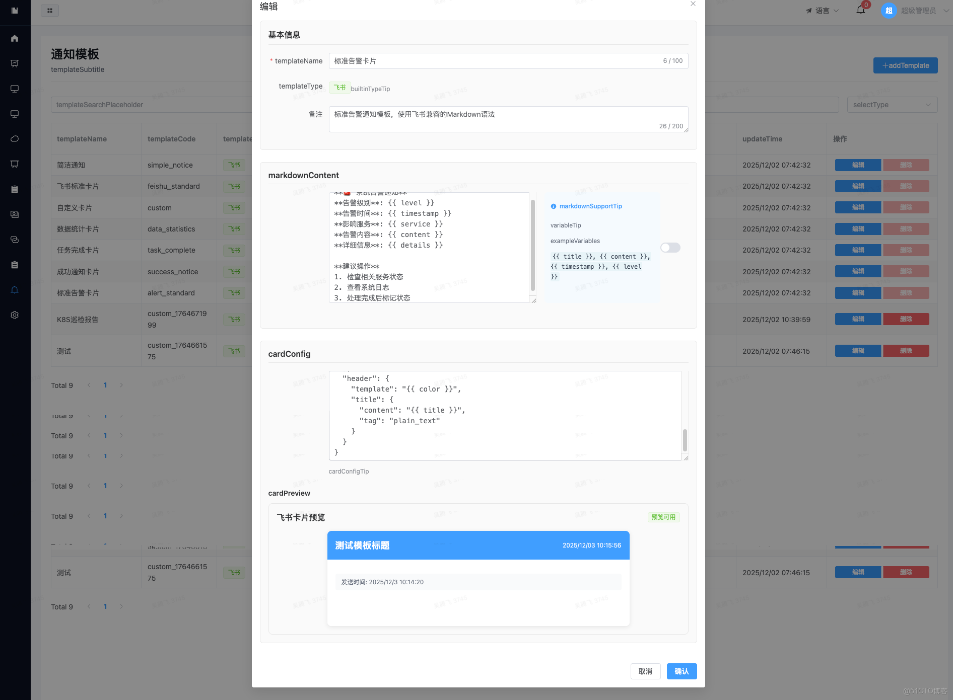Open the chart presentation board sidebar icon
This screenshot has width=953, height=700.
(15, 63)
